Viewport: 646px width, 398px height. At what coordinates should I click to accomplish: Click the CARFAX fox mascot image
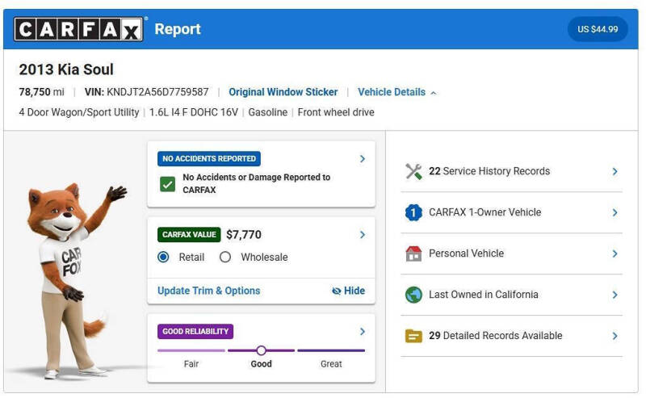point(74,280)
